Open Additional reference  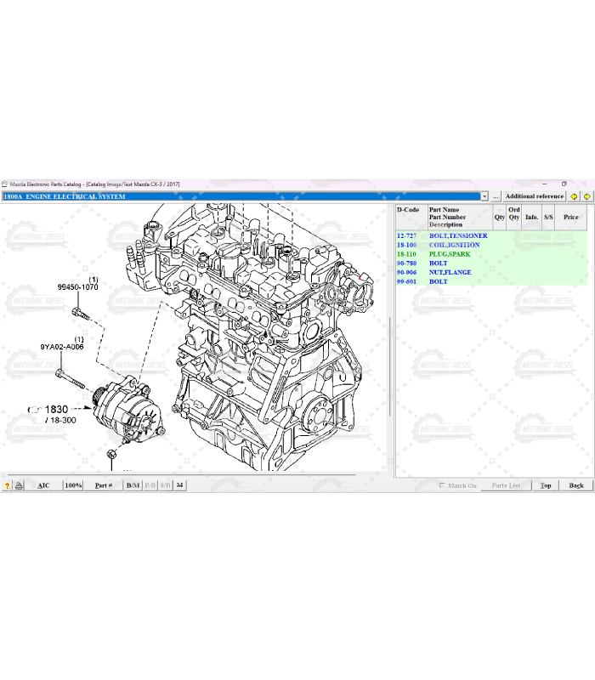pyautogui.click(x=534, y=196)
